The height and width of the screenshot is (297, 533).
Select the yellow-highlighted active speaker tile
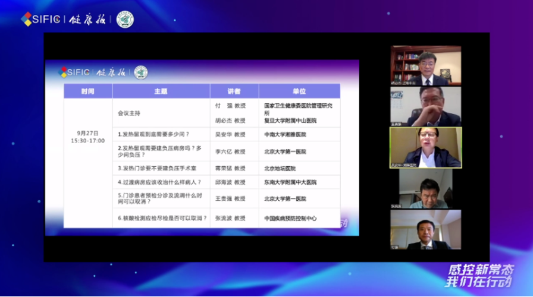[x=425, y=148]
